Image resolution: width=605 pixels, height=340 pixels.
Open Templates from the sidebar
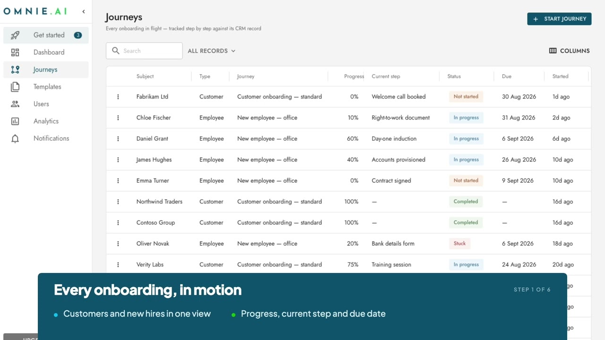coord(46,87)
